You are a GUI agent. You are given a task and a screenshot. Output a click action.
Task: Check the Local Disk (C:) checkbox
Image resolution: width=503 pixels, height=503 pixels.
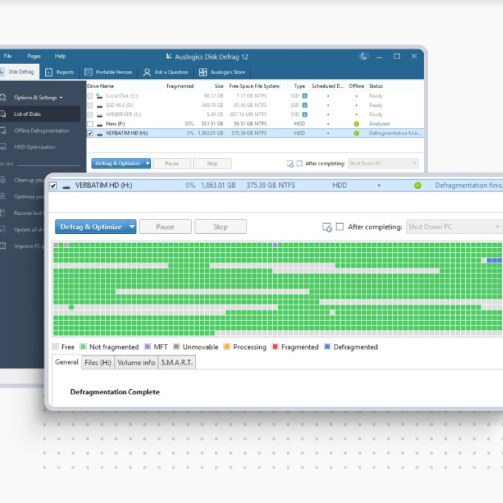90,96
